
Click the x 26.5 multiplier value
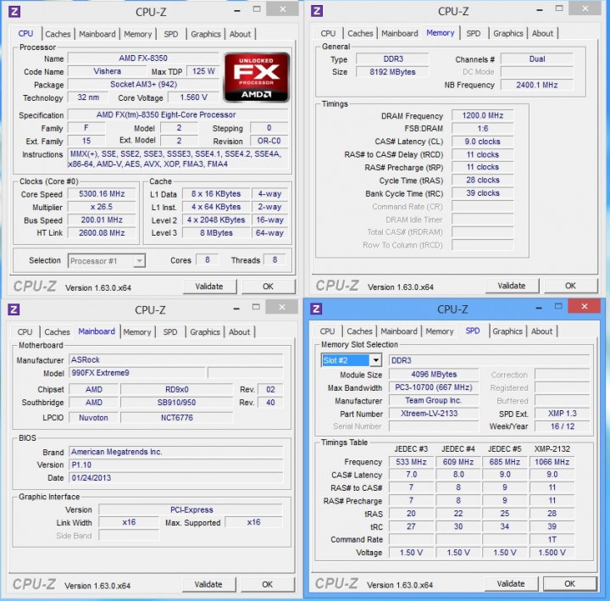coord(102,207)
